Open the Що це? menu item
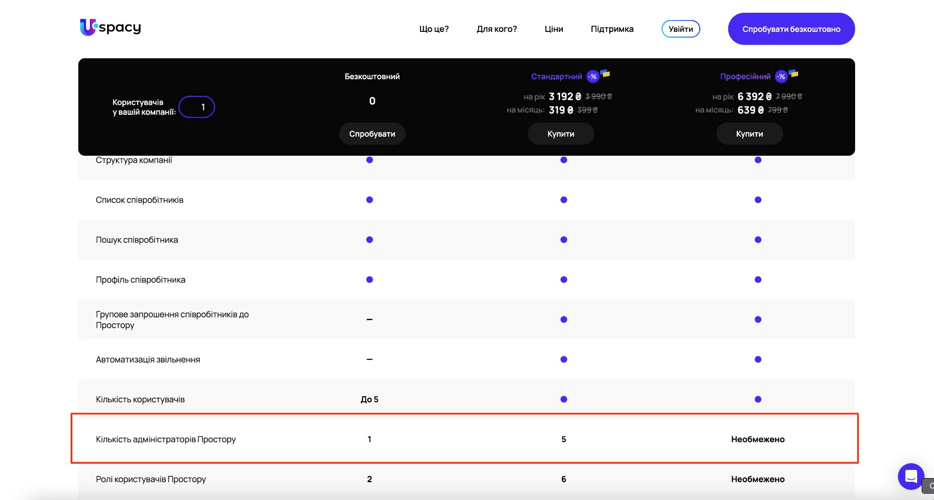The width and height of the screenshot is (934, 500). click(434, 29)
